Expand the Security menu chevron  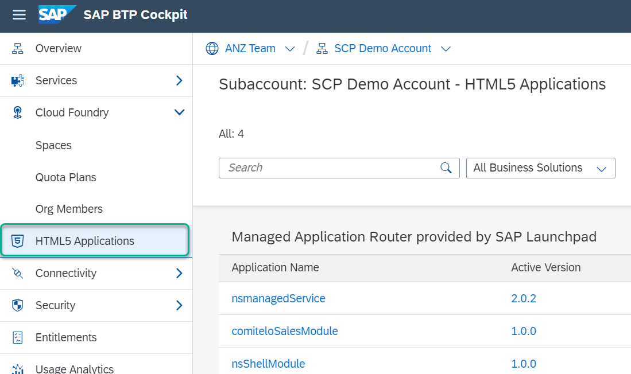click(x=180, y=305)
